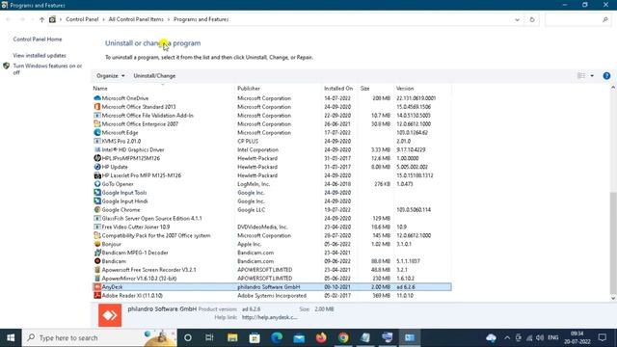Click the GoTo Opener program icon
This screenshot has width=617, height=347.
tap(97, 184)
